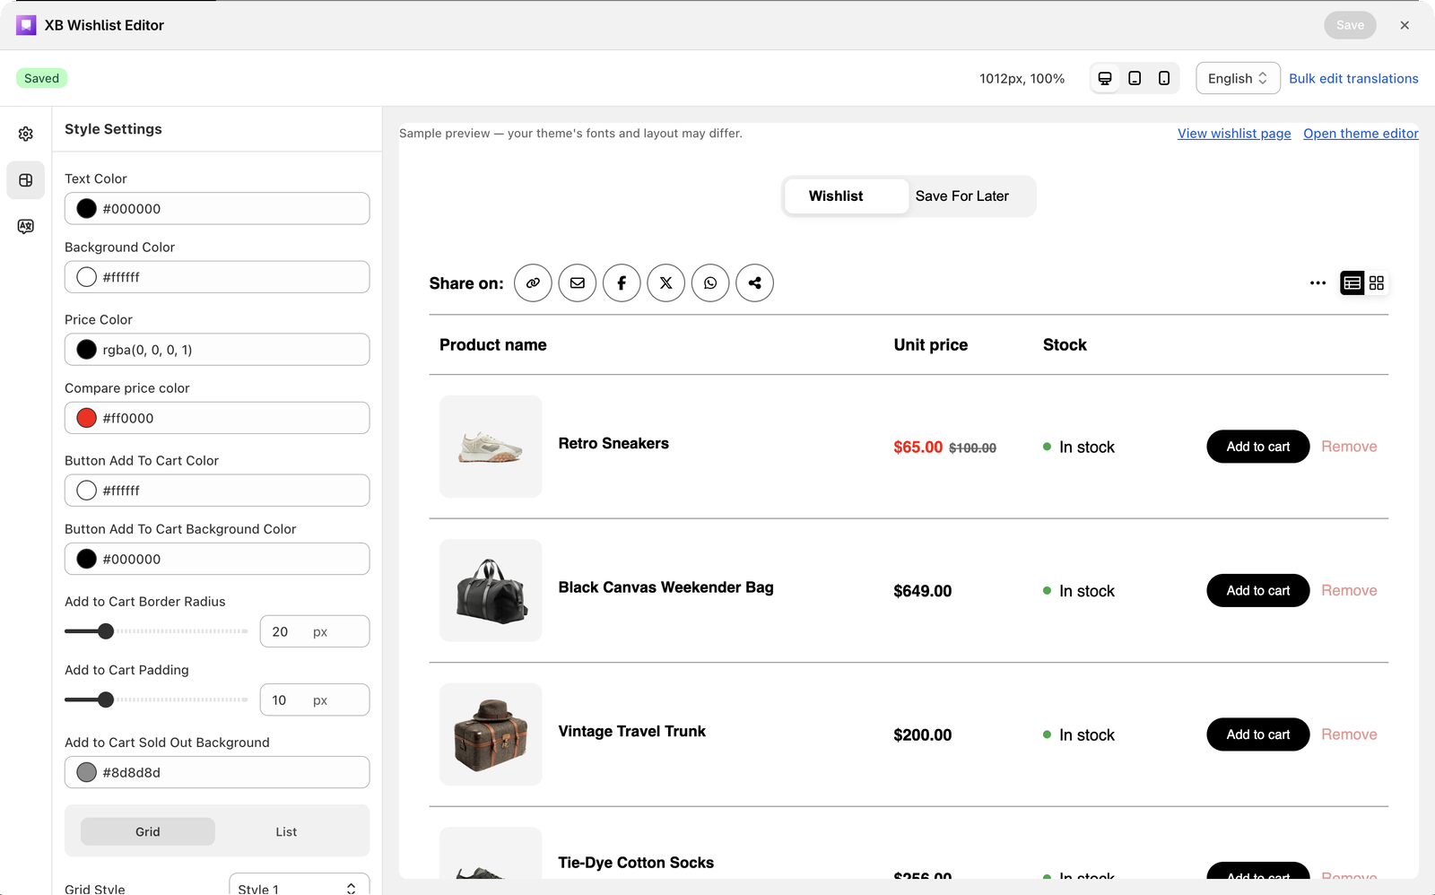This screenshot has height=895, width=1435.
Task: Remove Black Canvas Weekender Bag from wishlist
Action: point(1349,590)
